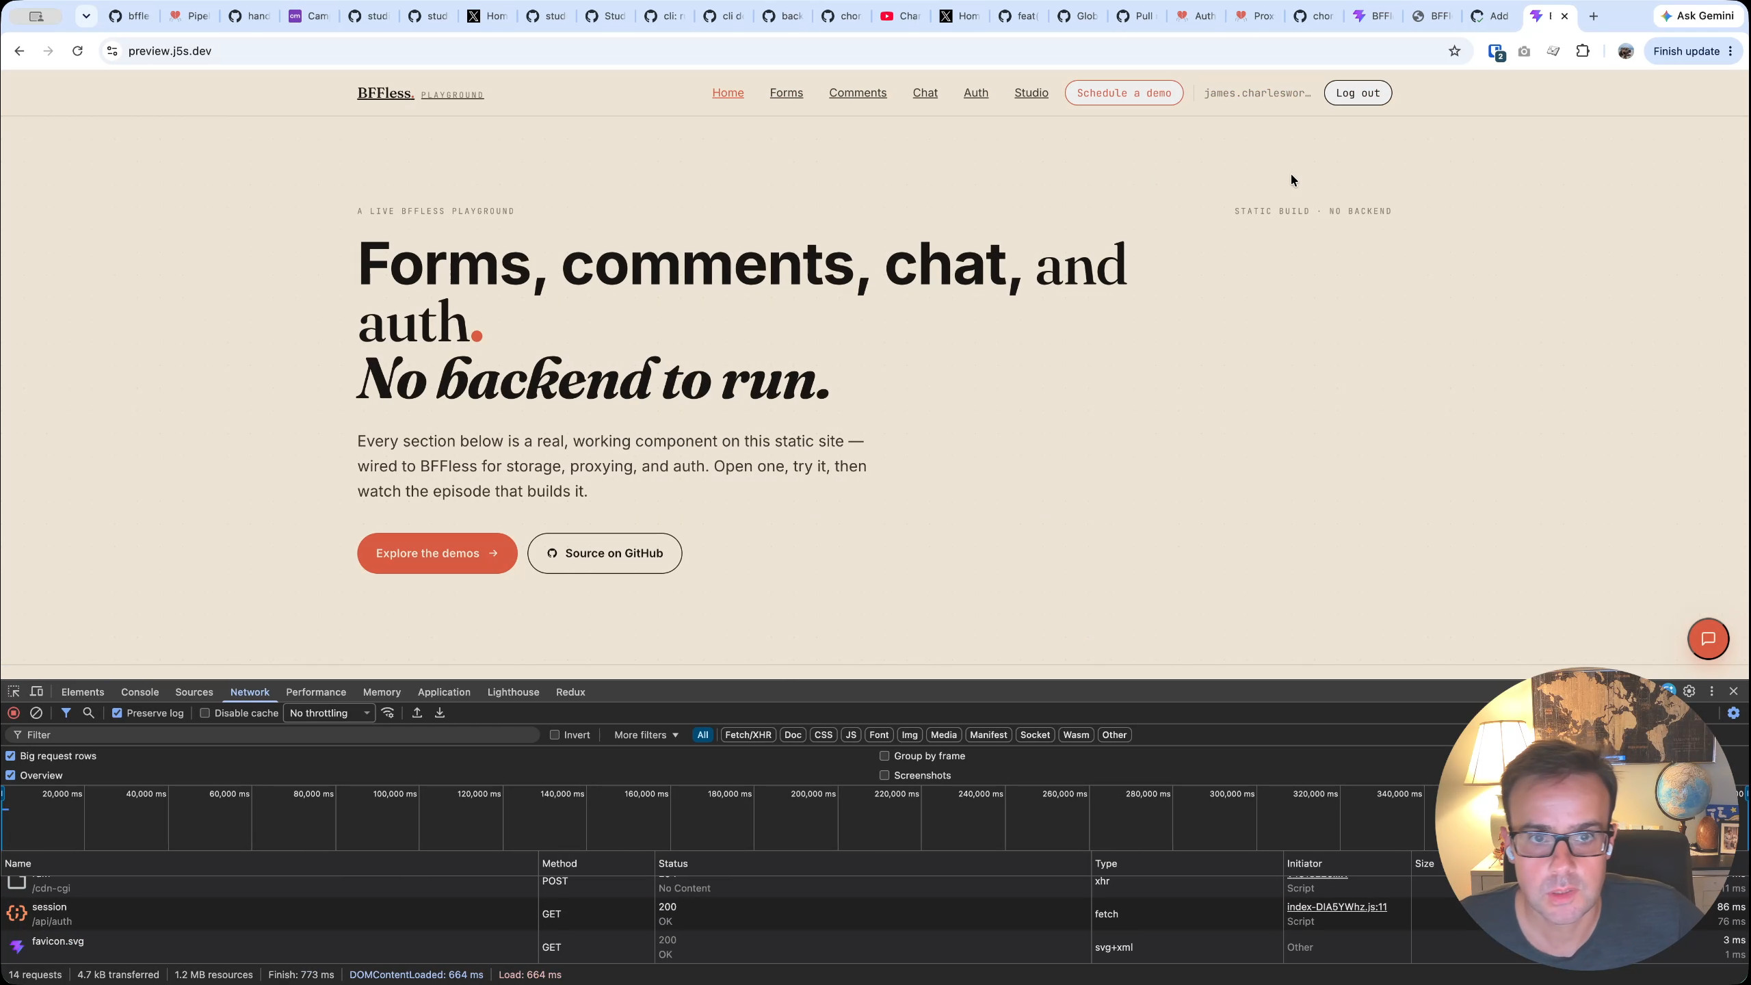Image resolution: width=1751 pixels, height=985 pixels.
Task: Uncheck Preserve log
Action: pyautogui.click(x=117, y=713)
